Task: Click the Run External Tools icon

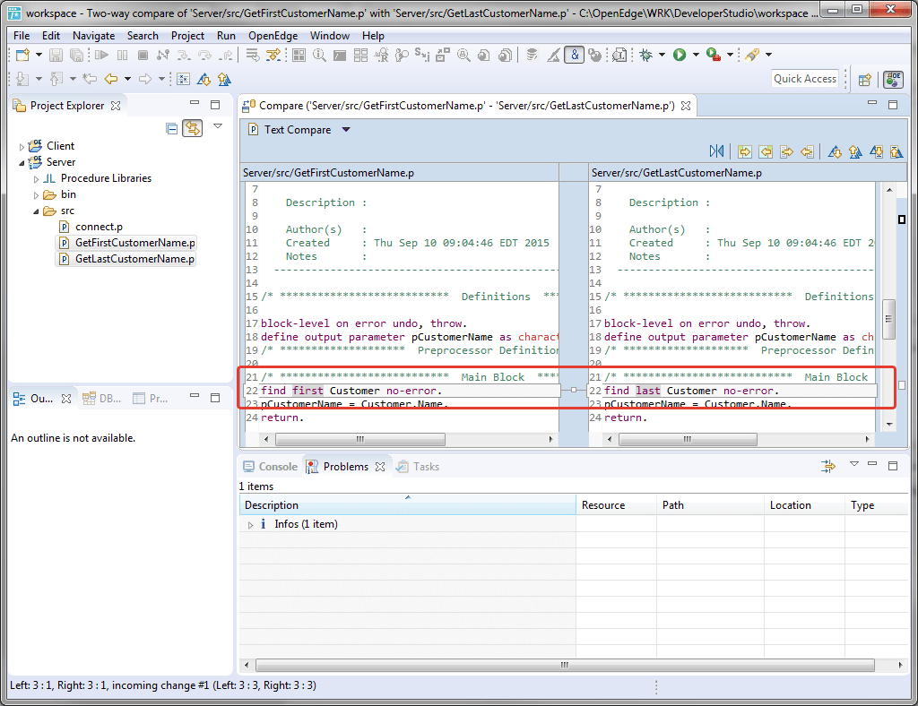Action: [713, 55]
